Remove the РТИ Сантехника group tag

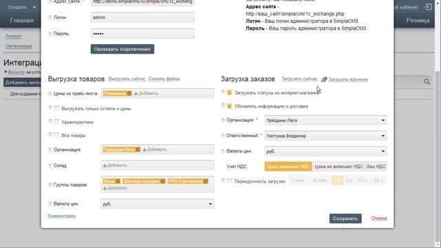206,181
